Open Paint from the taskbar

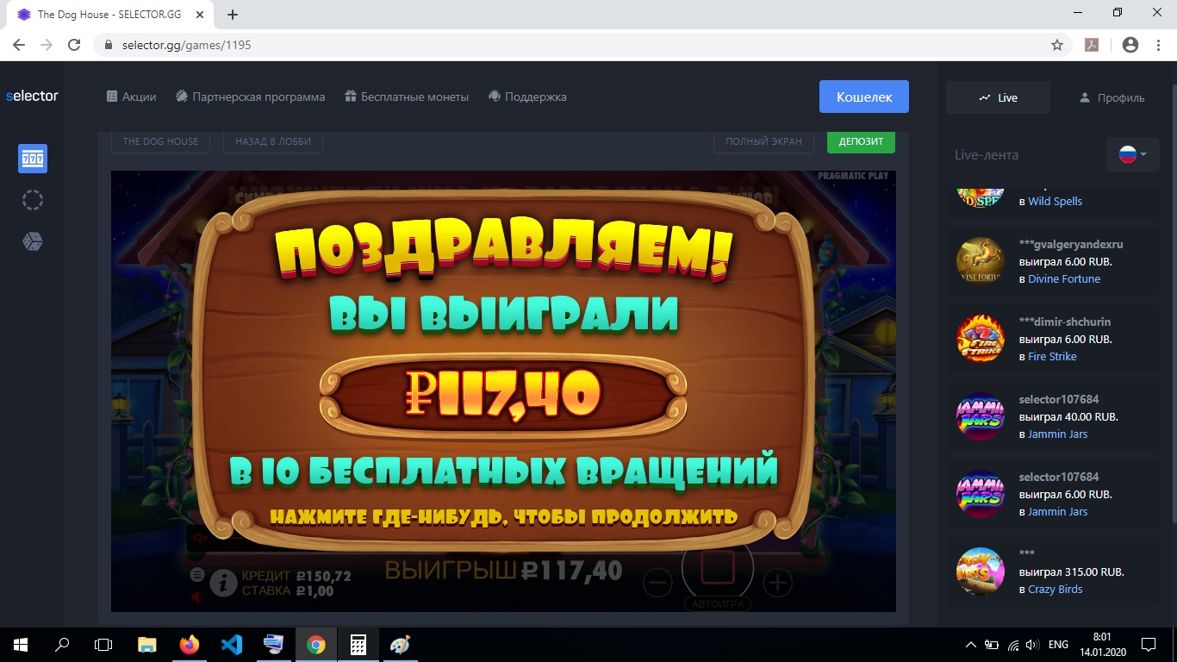coord(401,645)
